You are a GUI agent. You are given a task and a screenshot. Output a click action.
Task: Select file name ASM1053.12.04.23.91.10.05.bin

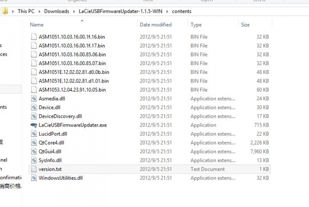72,90
